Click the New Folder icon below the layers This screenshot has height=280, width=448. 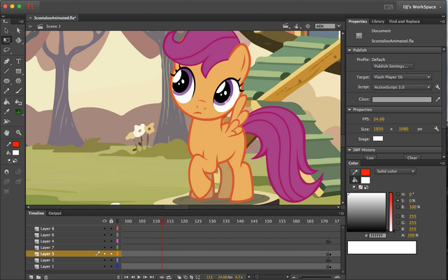click(x=38, y=277)
